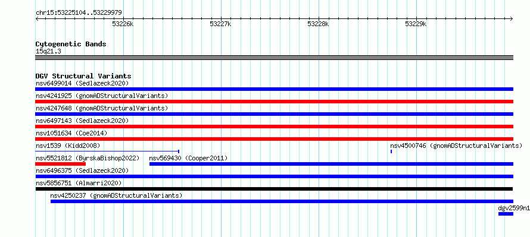The width and height of the screenshot is (530, 237).
Task: Open the nsv1051634 (Coe2014) red variant bar
Action: click(x=274, y=139)
